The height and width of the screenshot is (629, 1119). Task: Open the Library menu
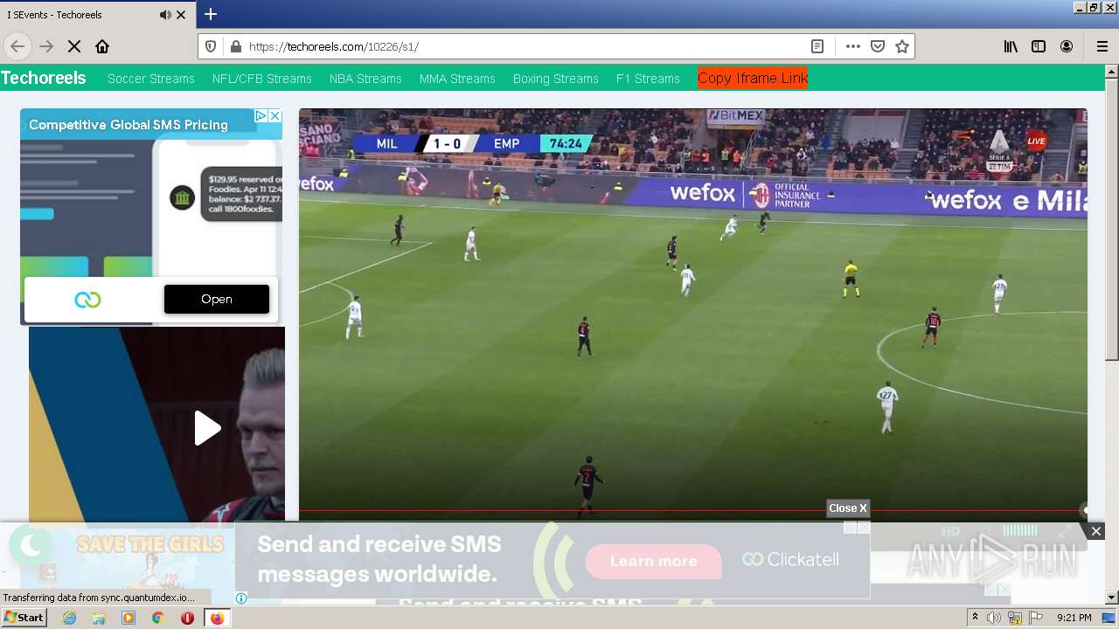pyautogui.click(x=1011, y=46)
